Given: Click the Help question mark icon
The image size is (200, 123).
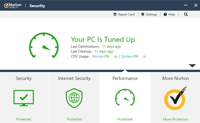Looking at the screenshot, I should click(165, 14).
